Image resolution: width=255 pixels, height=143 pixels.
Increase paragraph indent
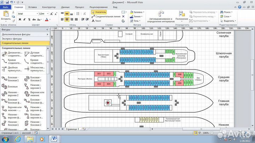coord(87,19)
